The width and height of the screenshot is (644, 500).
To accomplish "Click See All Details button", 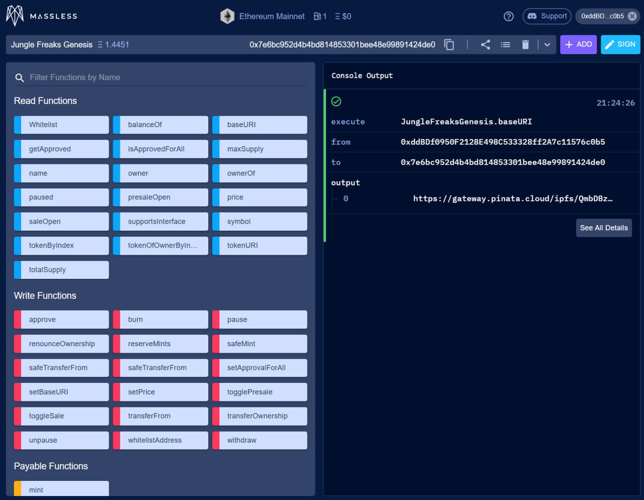I will point(604,228).
